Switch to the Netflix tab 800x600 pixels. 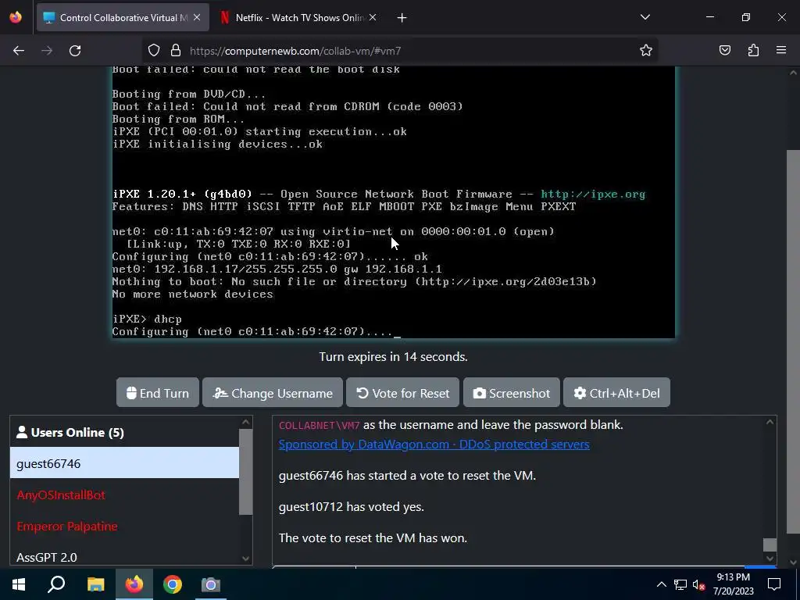(x=298, y=17)
